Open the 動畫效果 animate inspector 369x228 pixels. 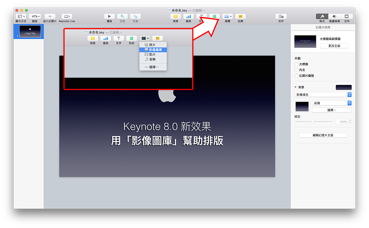click(x=334, y=16)
